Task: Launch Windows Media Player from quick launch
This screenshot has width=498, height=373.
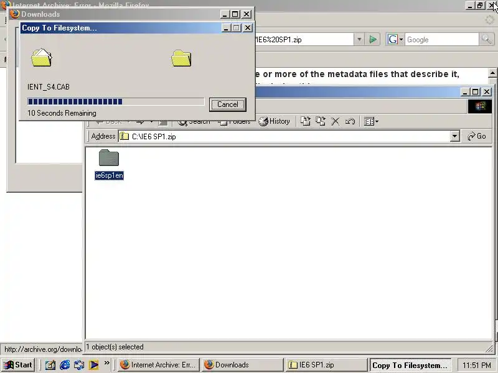Action: 93,365
